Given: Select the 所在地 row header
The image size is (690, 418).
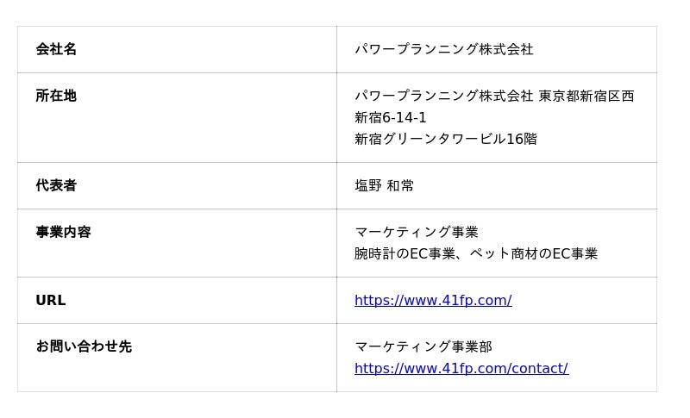Looking at the screenshot, I should [x=56, y=97].
